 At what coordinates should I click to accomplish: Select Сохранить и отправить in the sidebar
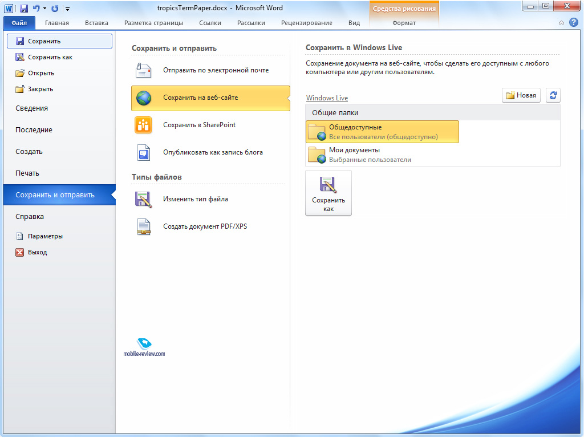coord(59,195)
